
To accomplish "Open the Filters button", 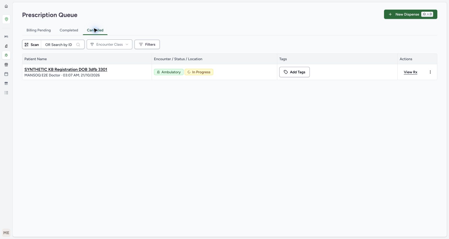I will coord(147,44).
